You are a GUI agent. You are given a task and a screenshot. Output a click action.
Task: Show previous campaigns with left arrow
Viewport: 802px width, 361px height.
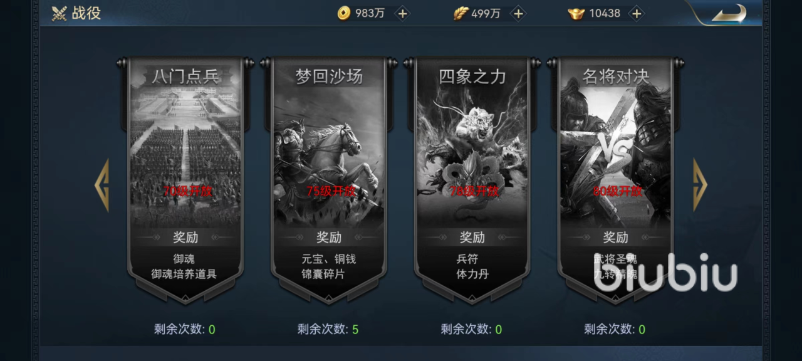(102, 185)
